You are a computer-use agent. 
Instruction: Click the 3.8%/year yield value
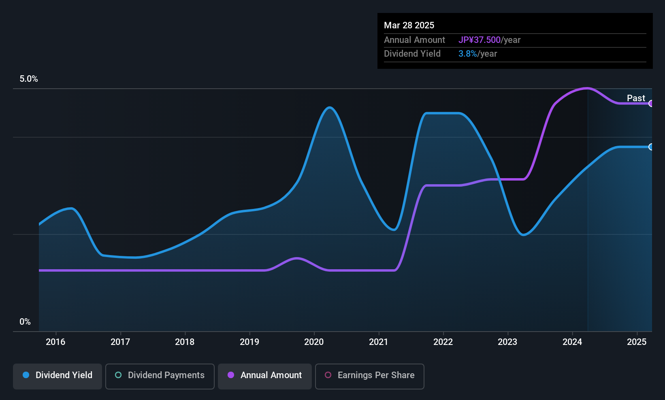pyautogui.click(x=477, y=54)
